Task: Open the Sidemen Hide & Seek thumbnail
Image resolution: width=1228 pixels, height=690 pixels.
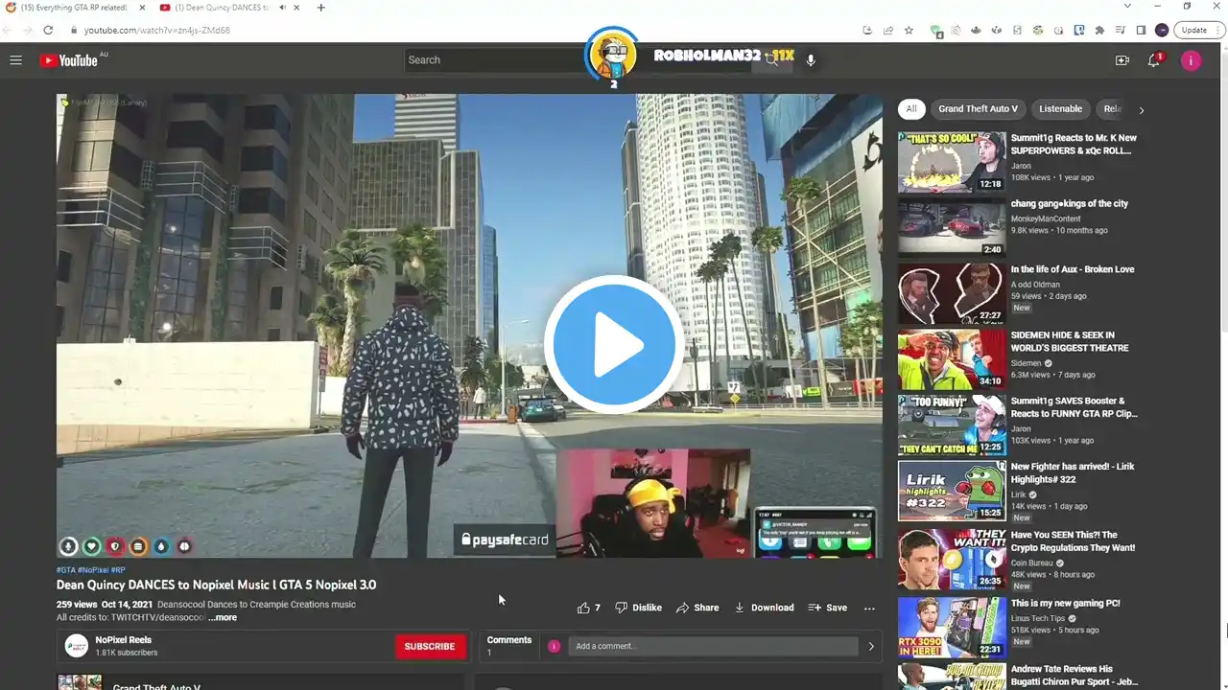Action: pyautogui.click(x=952, y=359)
